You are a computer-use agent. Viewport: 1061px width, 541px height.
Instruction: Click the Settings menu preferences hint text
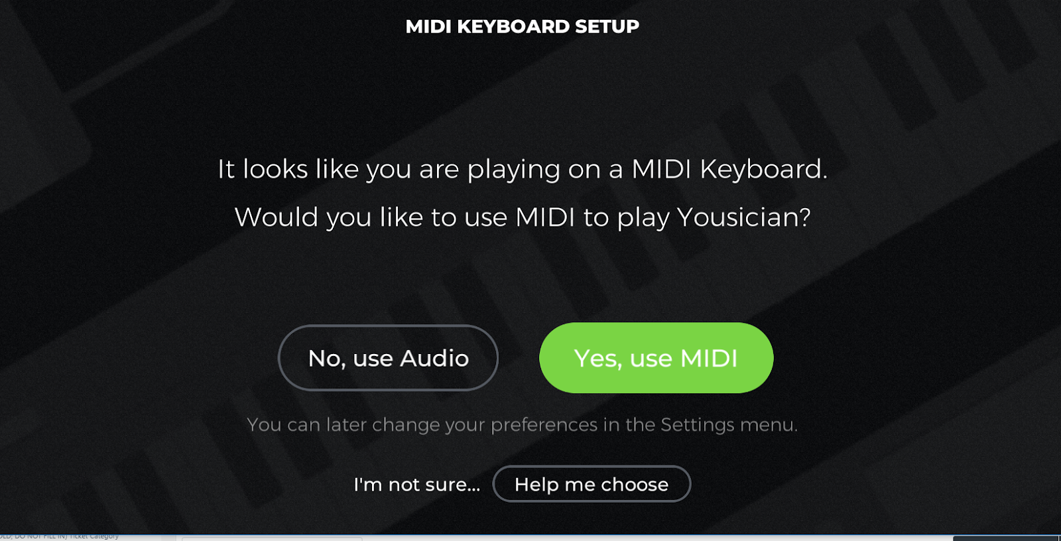(523, 424)
